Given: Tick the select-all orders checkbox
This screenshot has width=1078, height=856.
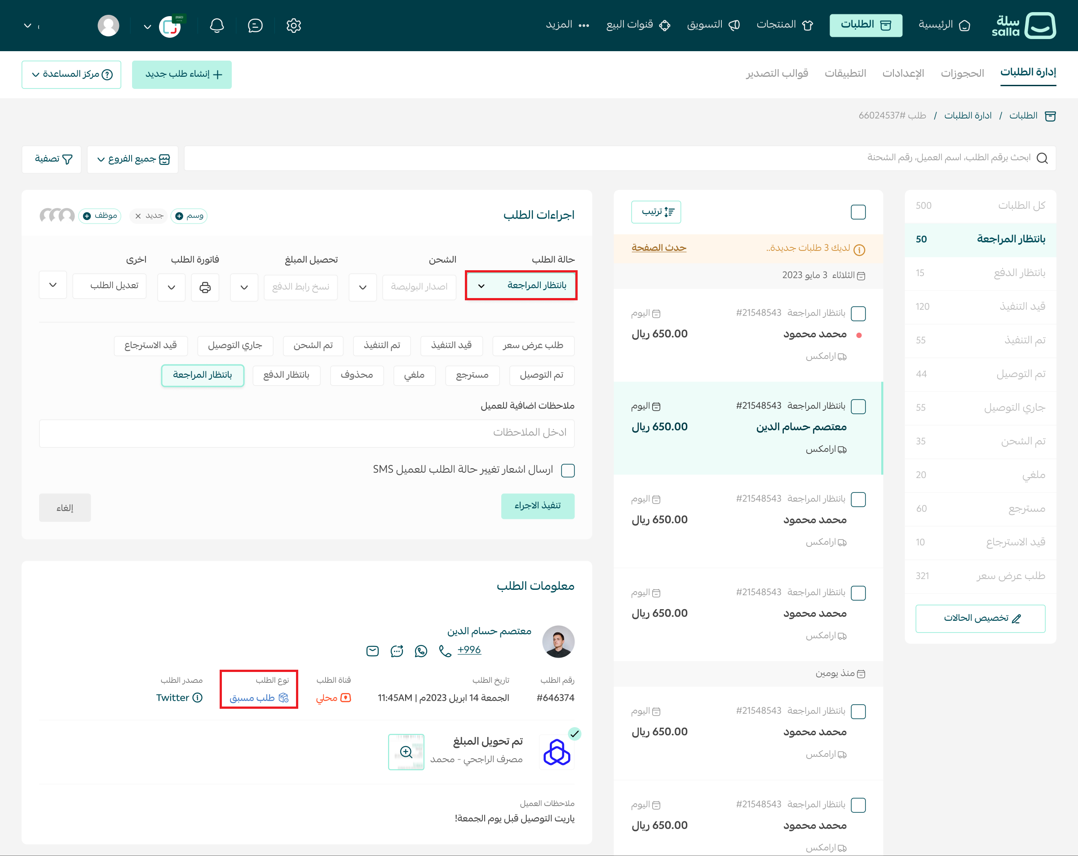Looking at the screenshot, I should [x=858, y=212].
